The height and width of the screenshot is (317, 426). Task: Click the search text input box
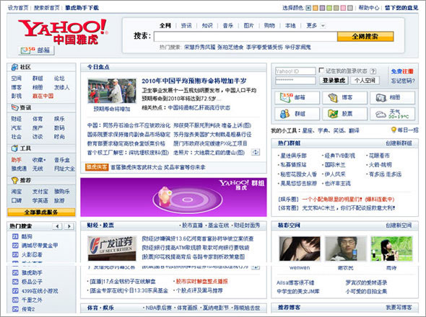pyautogui.click(x=245, y=36)
